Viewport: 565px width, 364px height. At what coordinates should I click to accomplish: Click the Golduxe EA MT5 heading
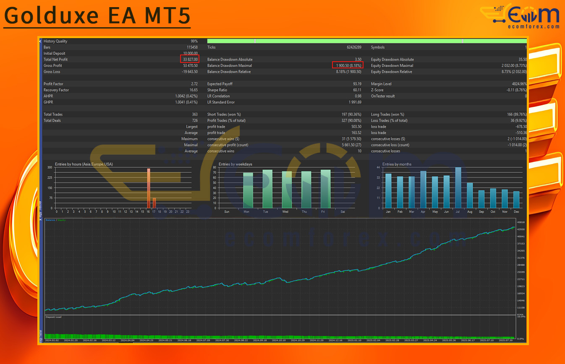(x=97, y=16)
